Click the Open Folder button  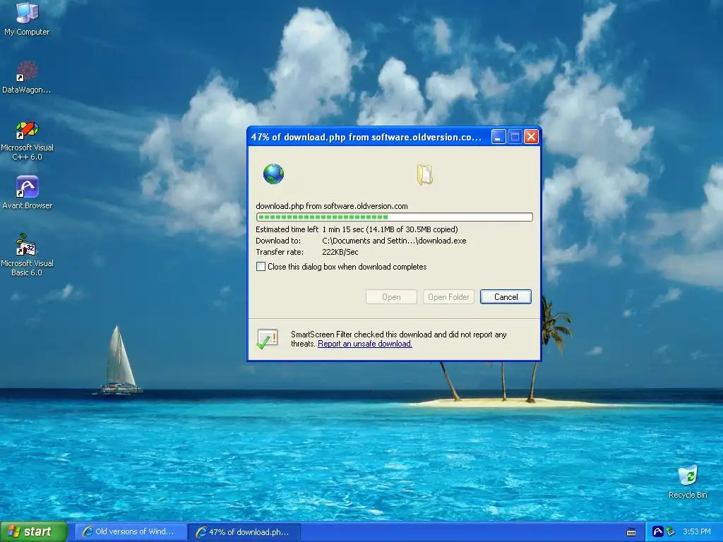click(448, 297)
